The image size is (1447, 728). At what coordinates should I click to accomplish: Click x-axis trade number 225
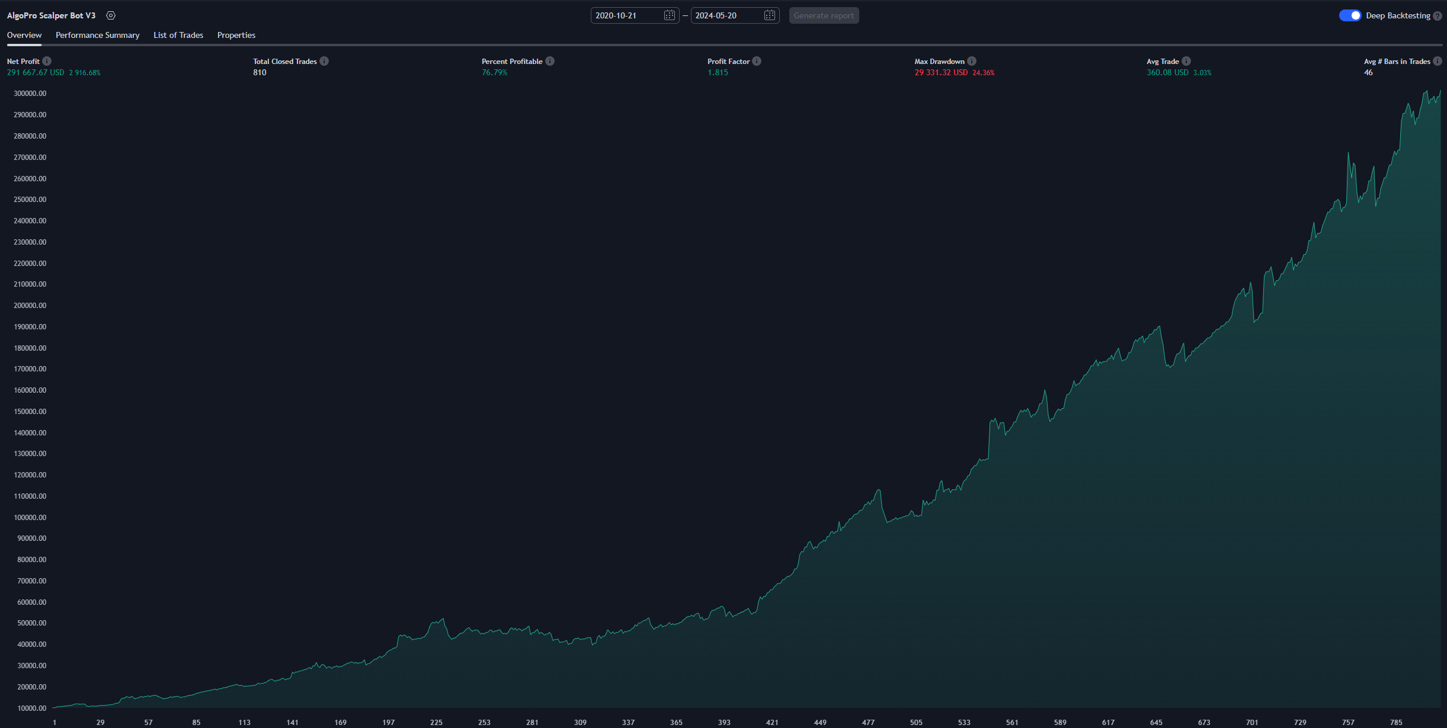436,723
